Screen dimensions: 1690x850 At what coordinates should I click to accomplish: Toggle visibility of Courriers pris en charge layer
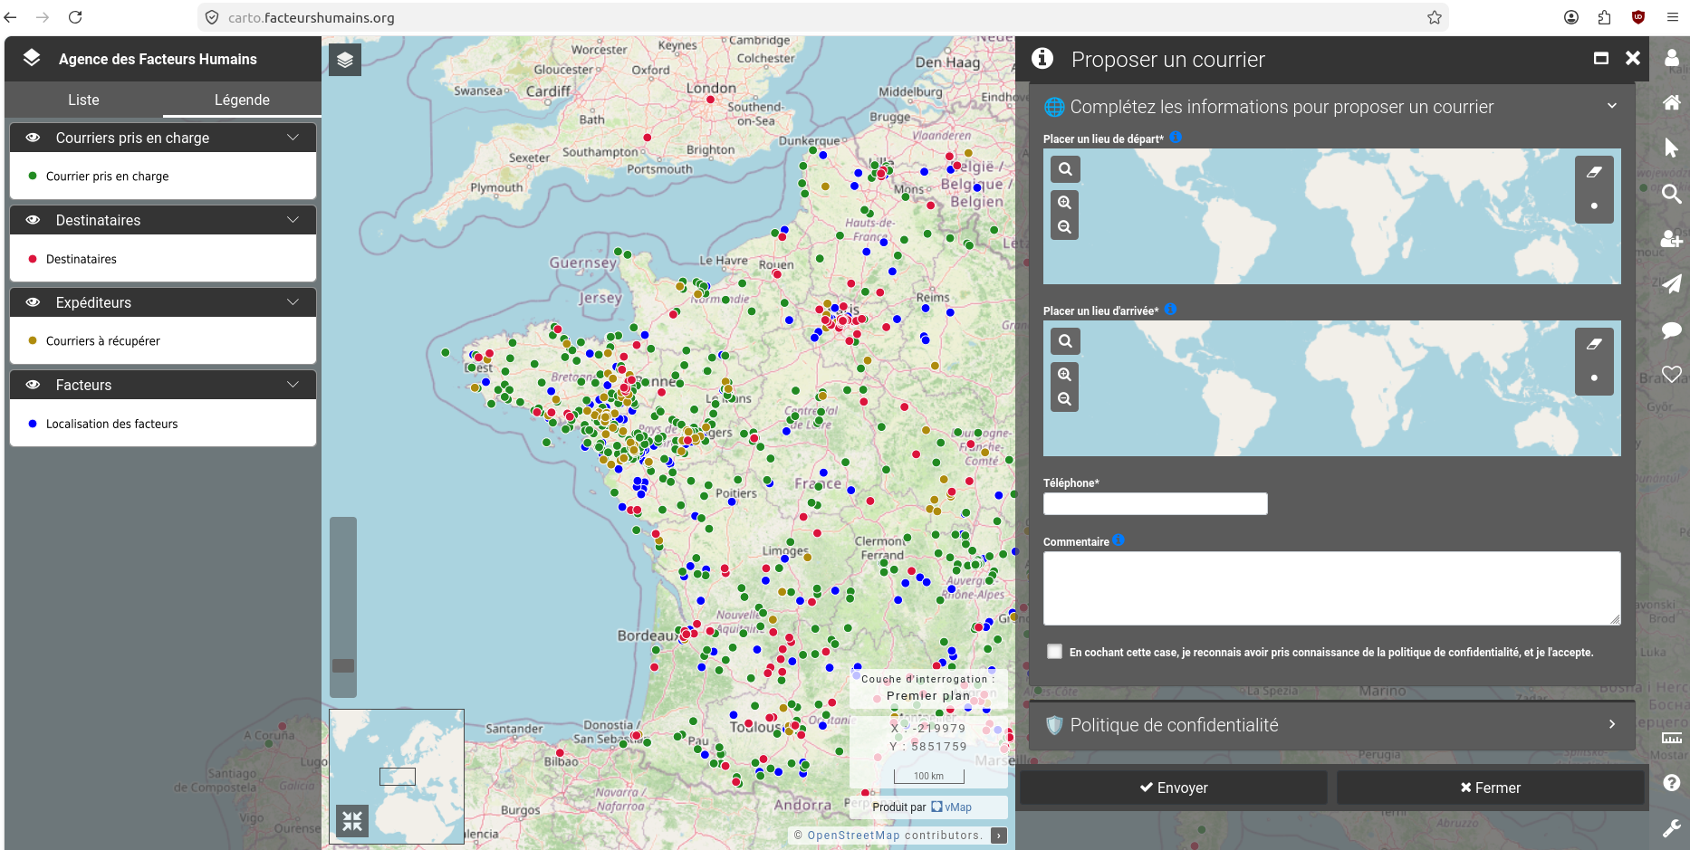tap(33, 138)
